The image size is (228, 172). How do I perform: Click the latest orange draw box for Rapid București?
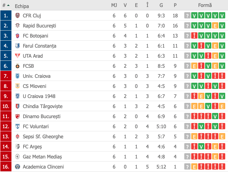tap(215, 26)
